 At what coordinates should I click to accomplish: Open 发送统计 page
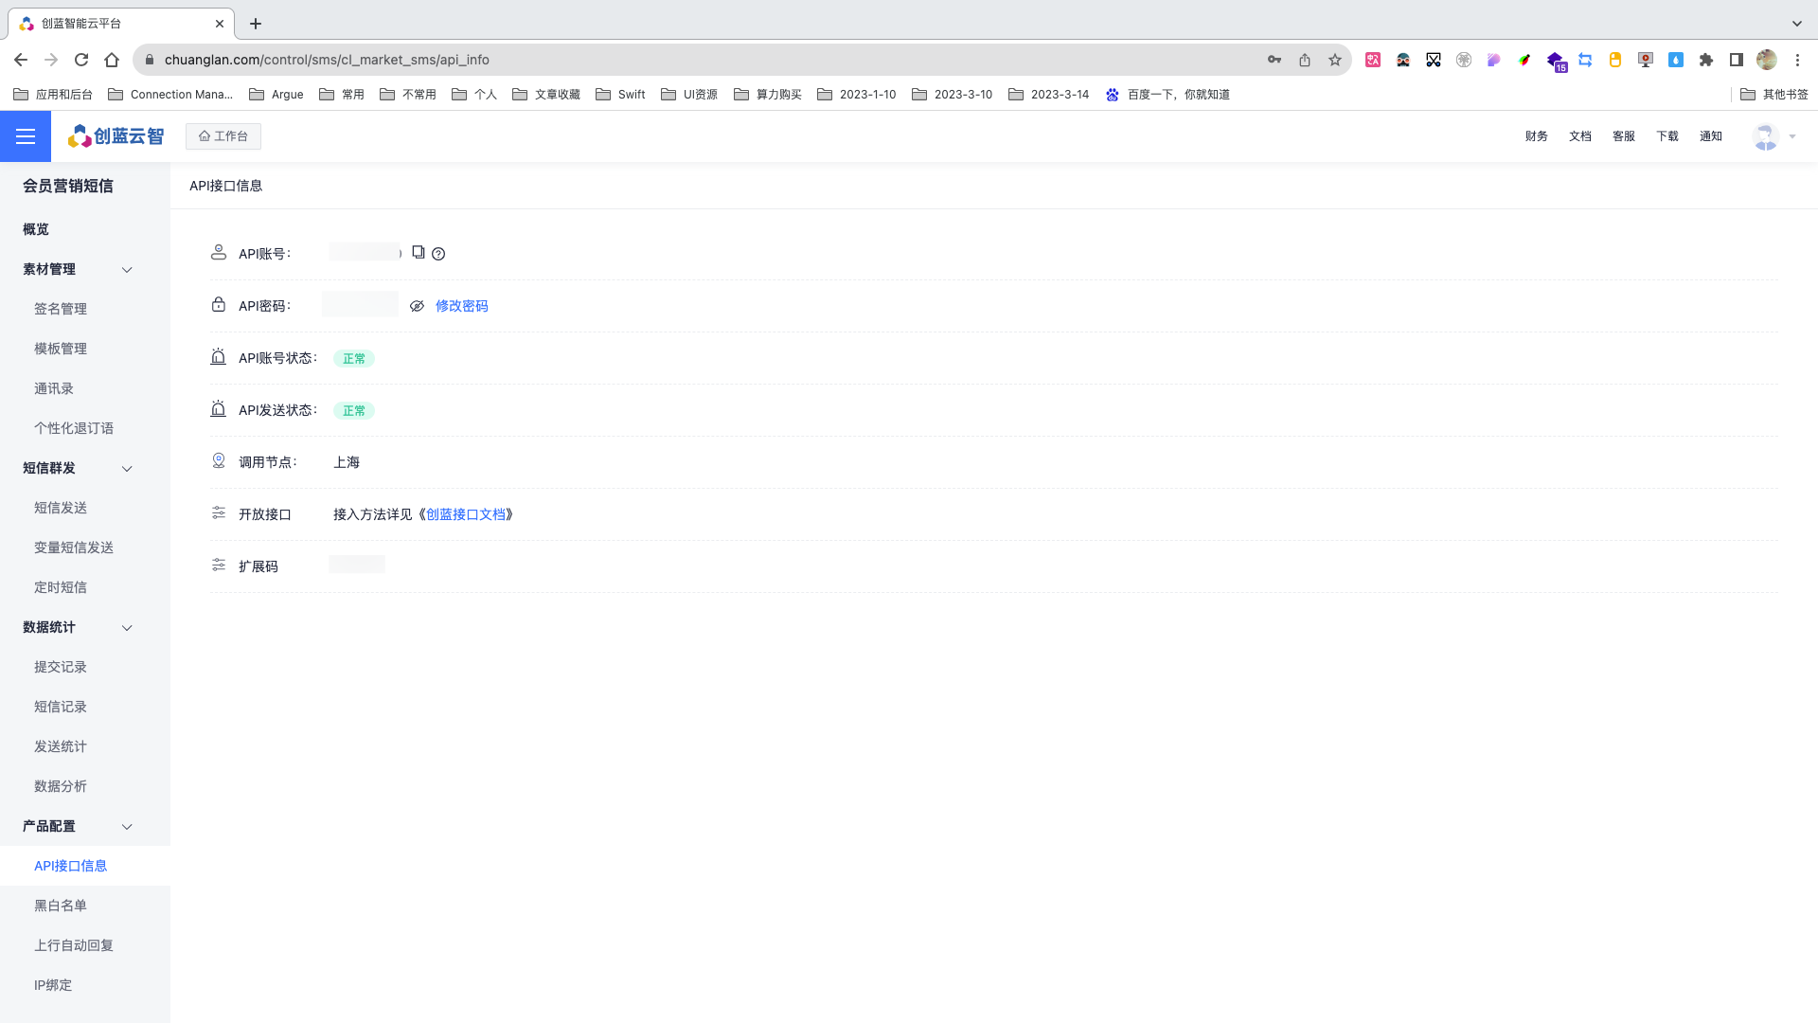(61, 746)
